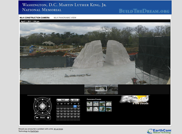Open second panorama preset in top row
This screenshot has height=134, width=182.
96,104
